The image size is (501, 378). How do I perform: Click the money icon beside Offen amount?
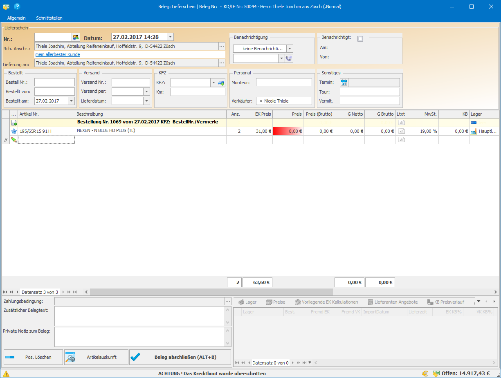point(436,374)
